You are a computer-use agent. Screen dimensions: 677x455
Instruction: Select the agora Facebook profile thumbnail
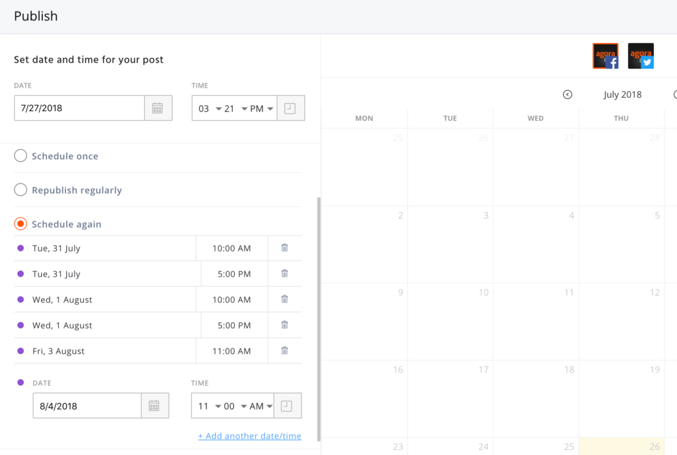pos(605,56)
